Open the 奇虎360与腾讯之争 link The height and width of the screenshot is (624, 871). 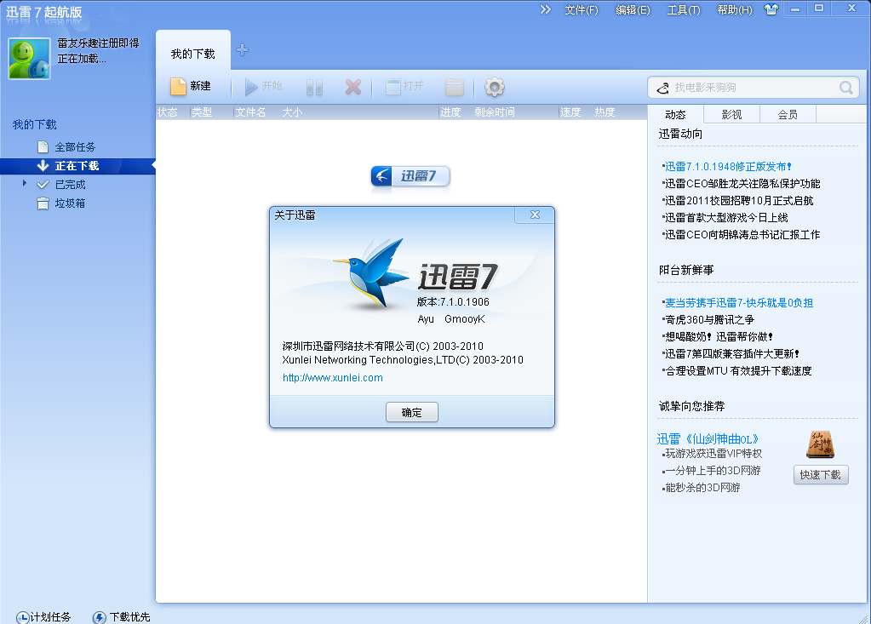coord(708,320)
